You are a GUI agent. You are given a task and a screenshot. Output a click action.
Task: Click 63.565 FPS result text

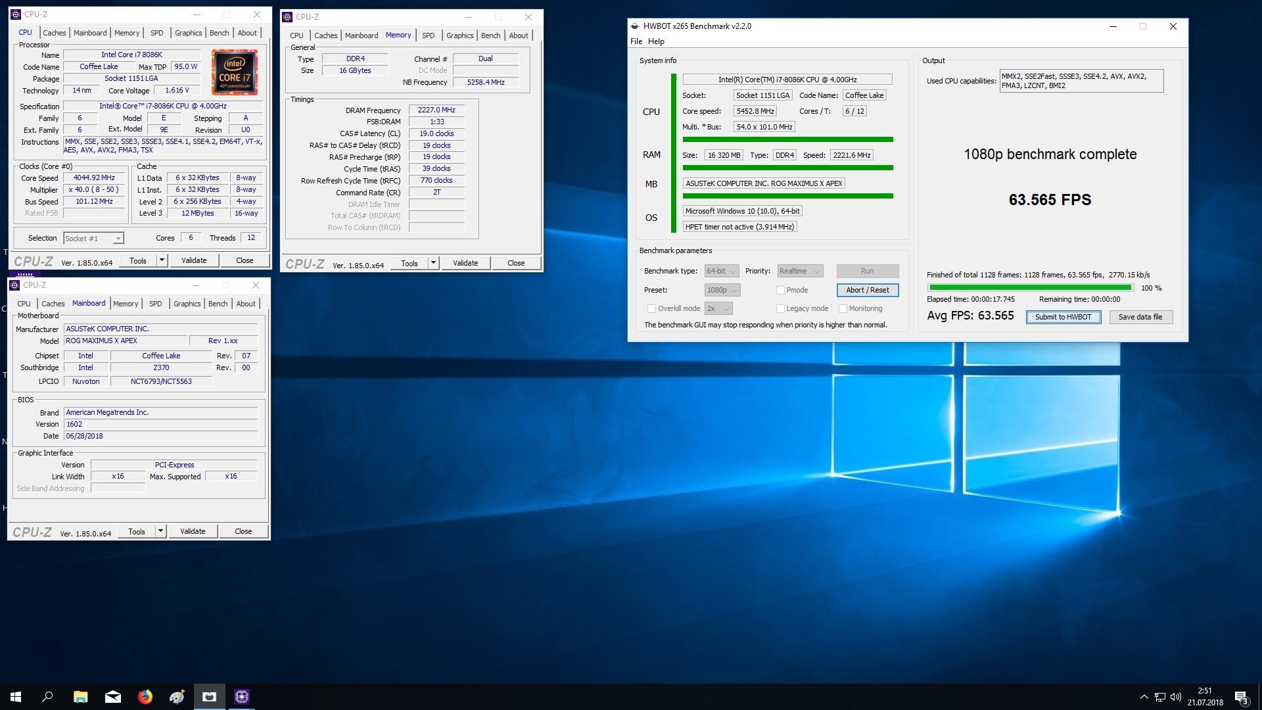1050,200
